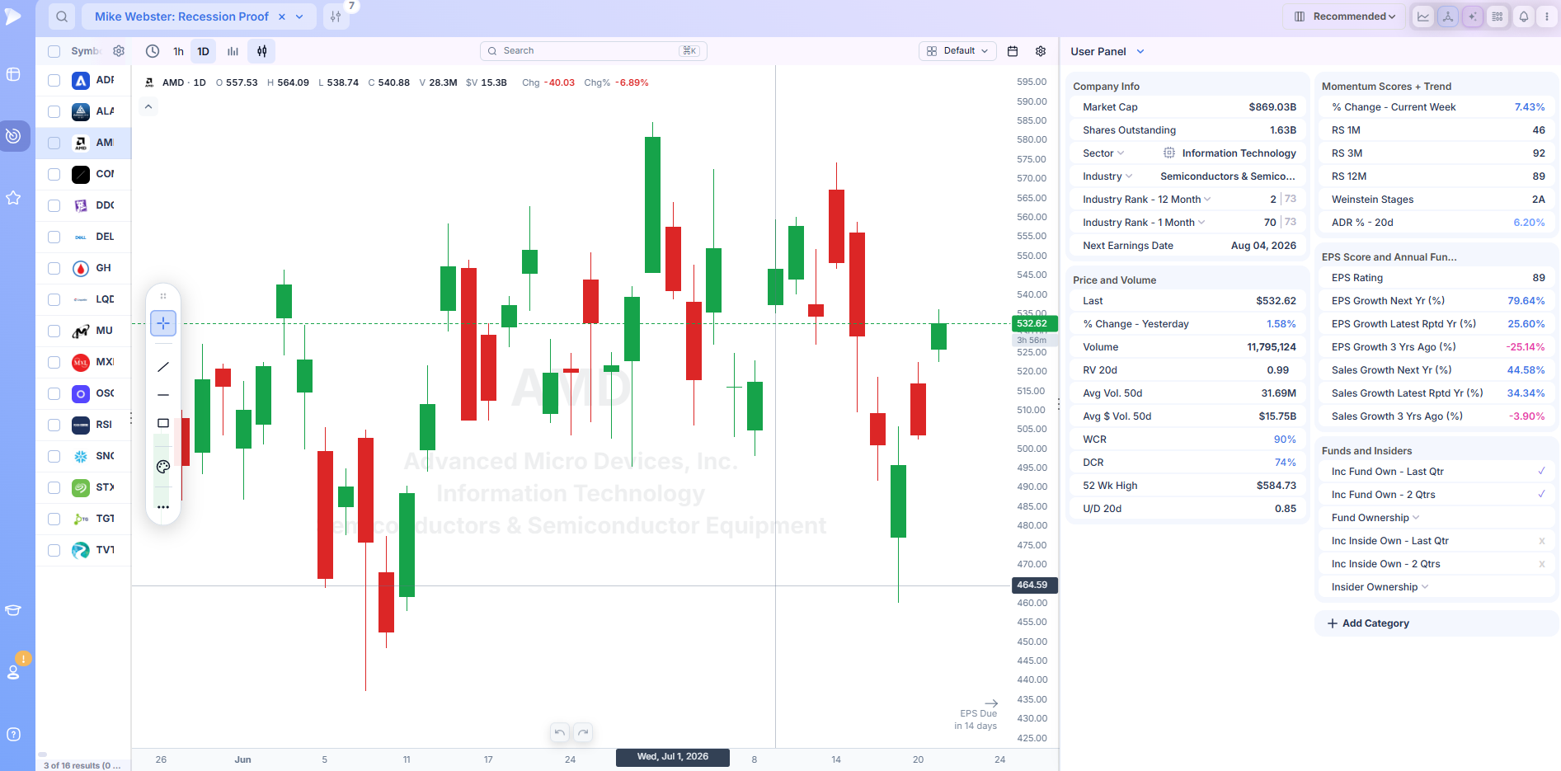Select the bar chart style icon
This screenshot has width=1561, height=771.
233,51
